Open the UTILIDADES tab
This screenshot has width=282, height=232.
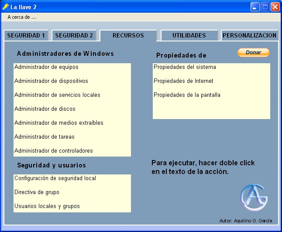coord(189,35)
